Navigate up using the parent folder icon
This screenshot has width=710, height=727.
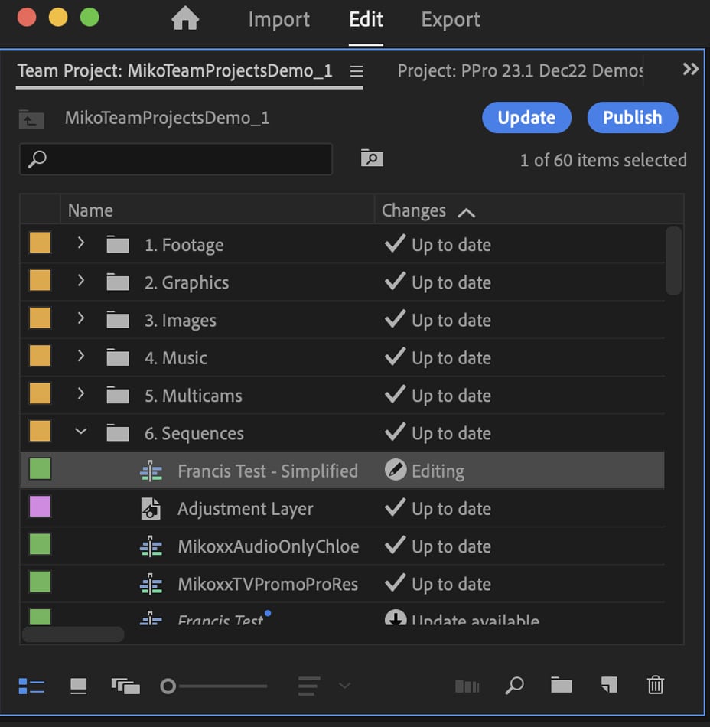click(x=32, y=119)
